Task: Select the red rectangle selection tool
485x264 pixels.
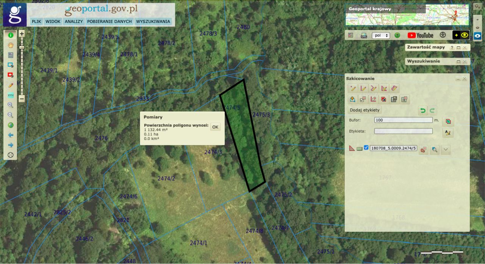Action: 10,75
